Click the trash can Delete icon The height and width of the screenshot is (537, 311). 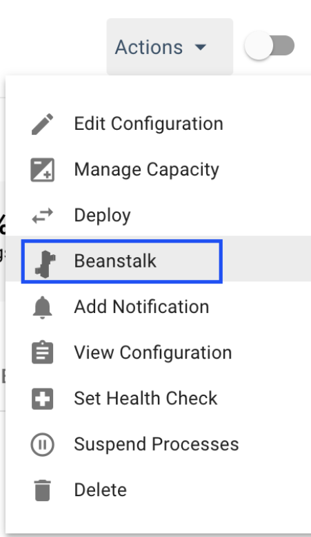(42, 491)
